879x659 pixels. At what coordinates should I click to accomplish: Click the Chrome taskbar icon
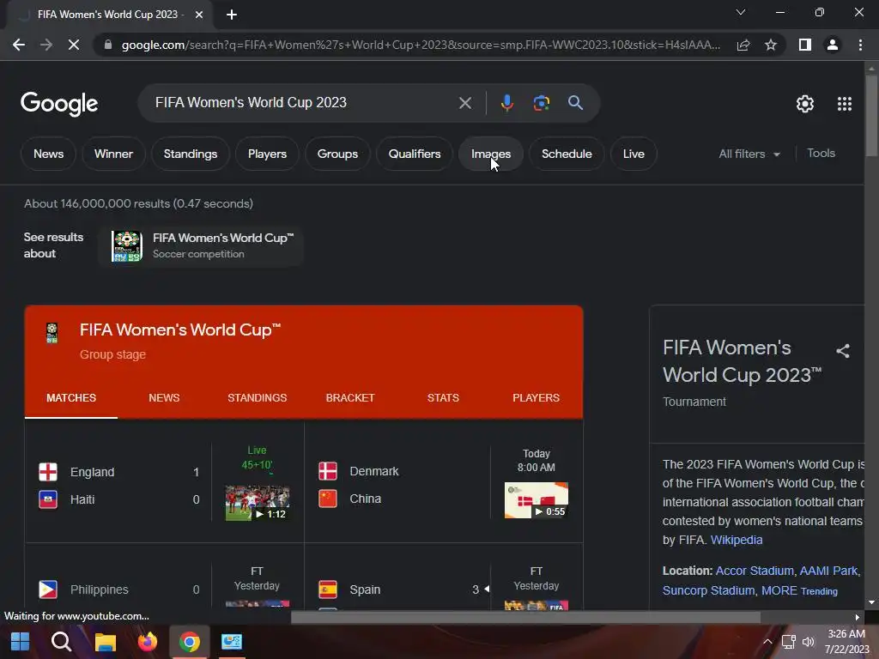(x=190, y=642)
